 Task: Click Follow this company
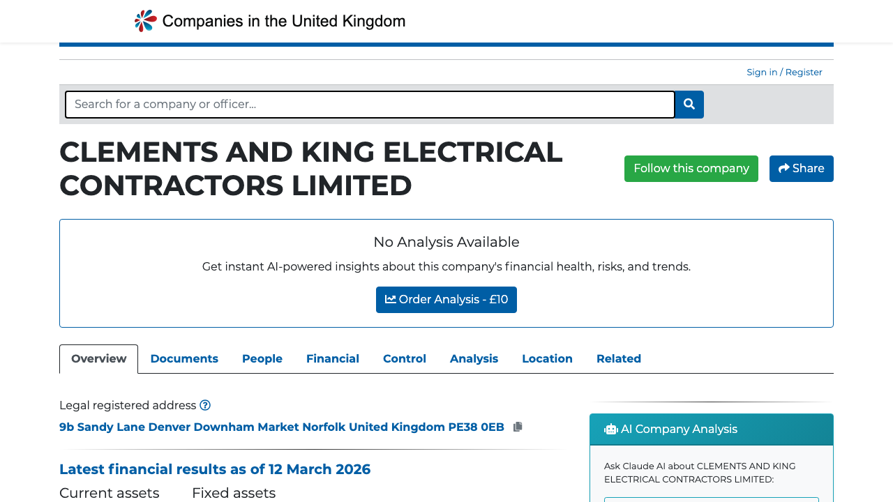[x=691, y=168]
